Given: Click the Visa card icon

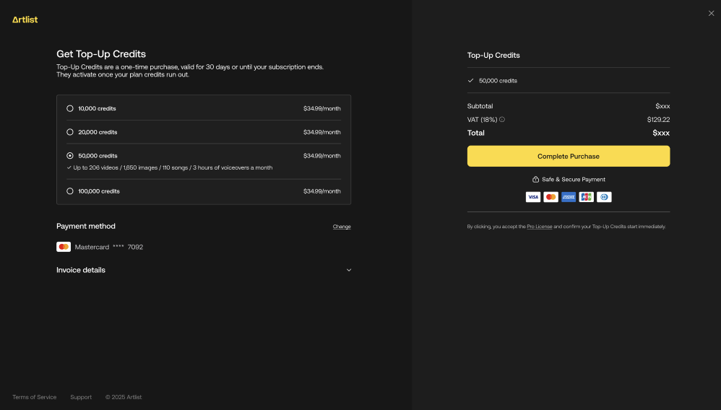Looking at the screenshot, I should click(533, 197).
